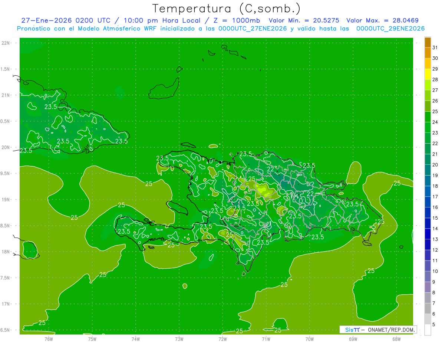Click the 68W longitude axis label
The width and height of the screenshot is (445, 344).
tap(396, 339)
